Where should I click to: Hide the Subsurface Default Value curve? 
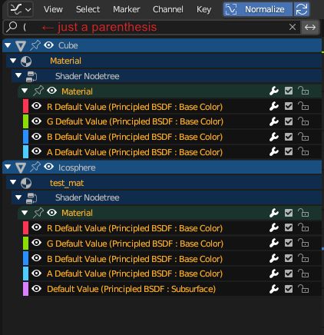tap(36, 289)
